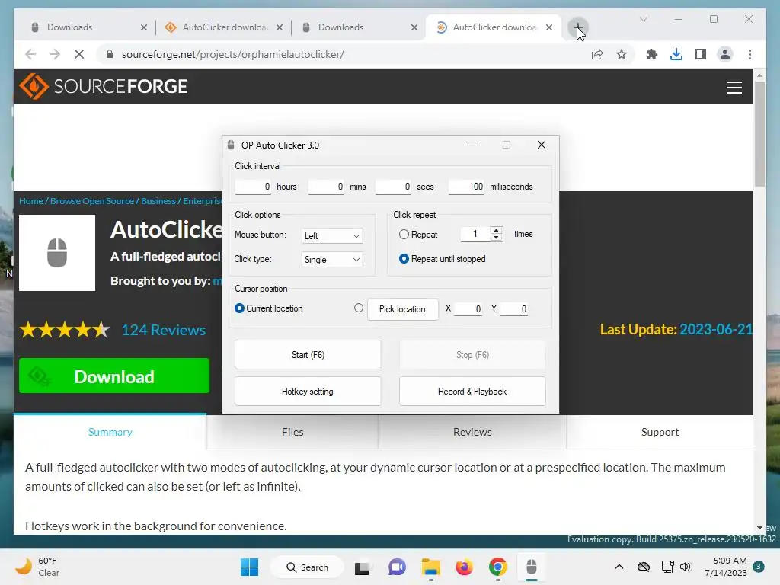
Task: Toggle Chrome side panel
Action: pos(701,54)
